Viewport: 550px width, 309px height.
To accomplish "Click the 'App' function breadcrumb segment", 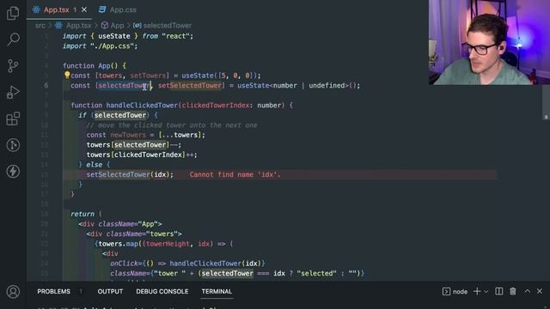I will [117, 26].
